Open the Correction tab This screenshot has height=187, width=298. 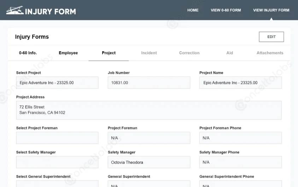(x=189, y=53)
